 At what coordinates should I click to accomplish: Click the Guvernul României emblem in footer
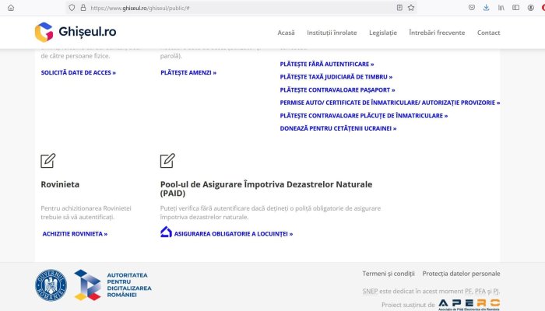click(x=51, y=285)
